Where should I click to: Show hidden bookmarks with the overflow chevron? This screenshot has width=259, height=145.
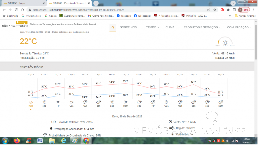click(x=230, y=16)
